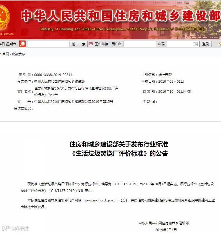Click the English MOHURD ministry subtitle
This screenshot has width=221, height=233.
click(122, 29)
